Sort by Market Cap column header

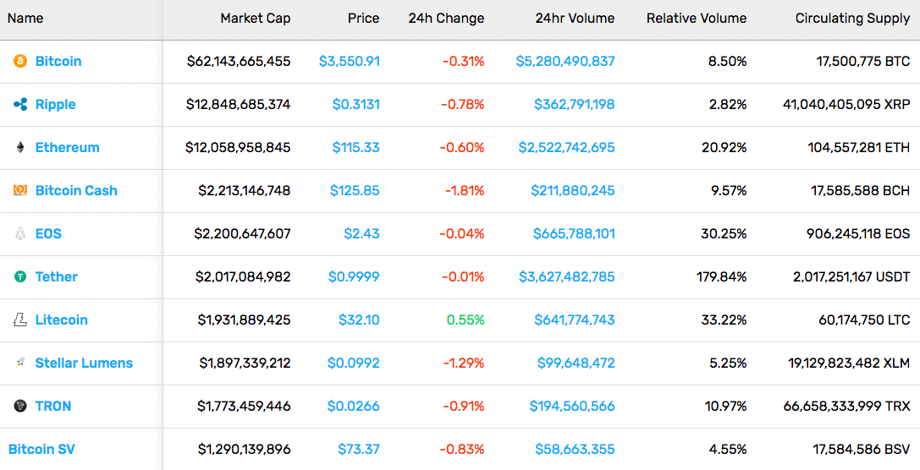click(x=256, y=18)
